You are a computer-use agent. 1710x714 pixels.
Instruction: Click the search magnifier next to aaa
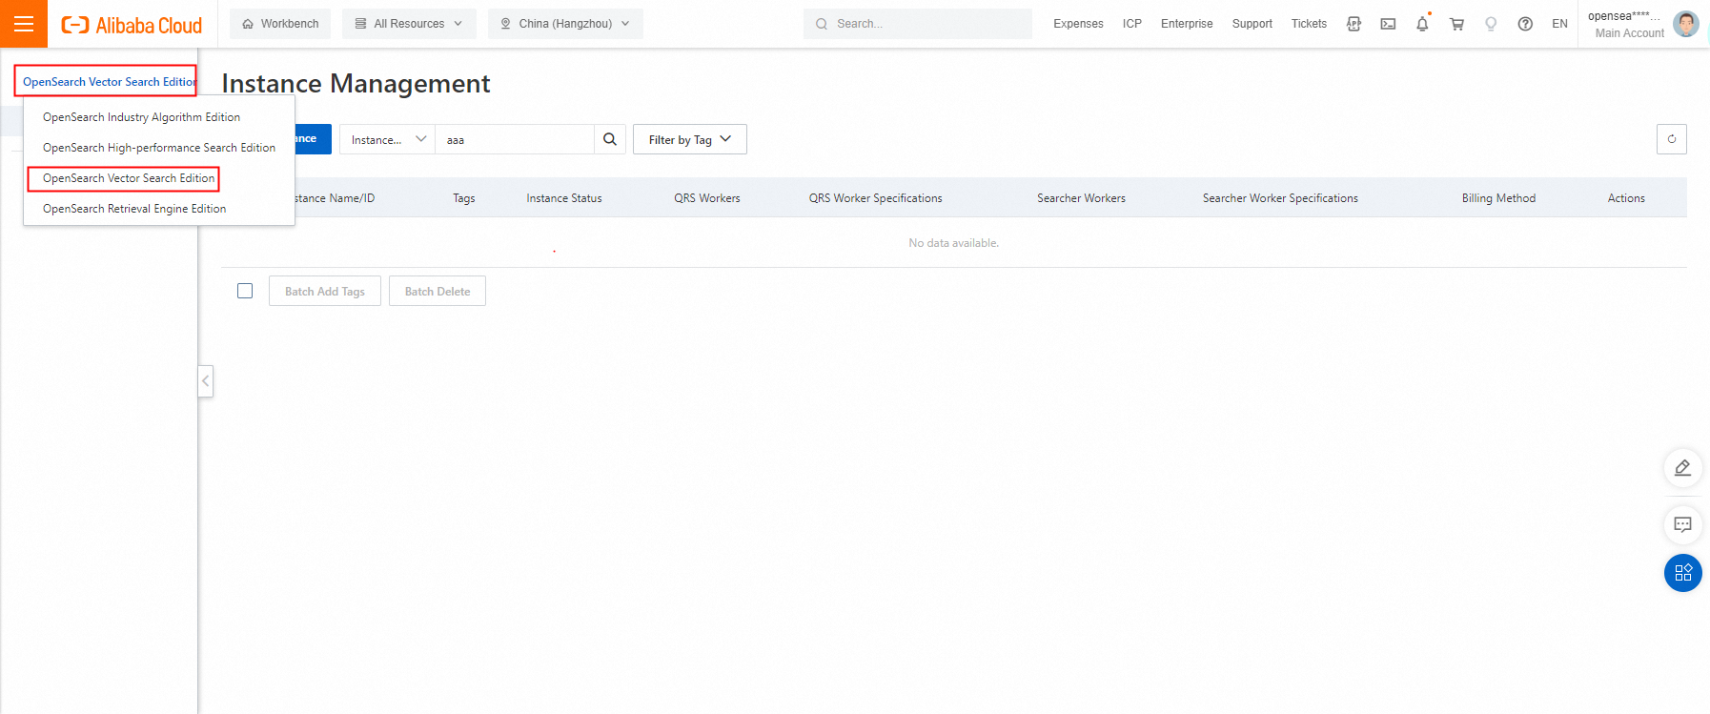pos(610,139)
